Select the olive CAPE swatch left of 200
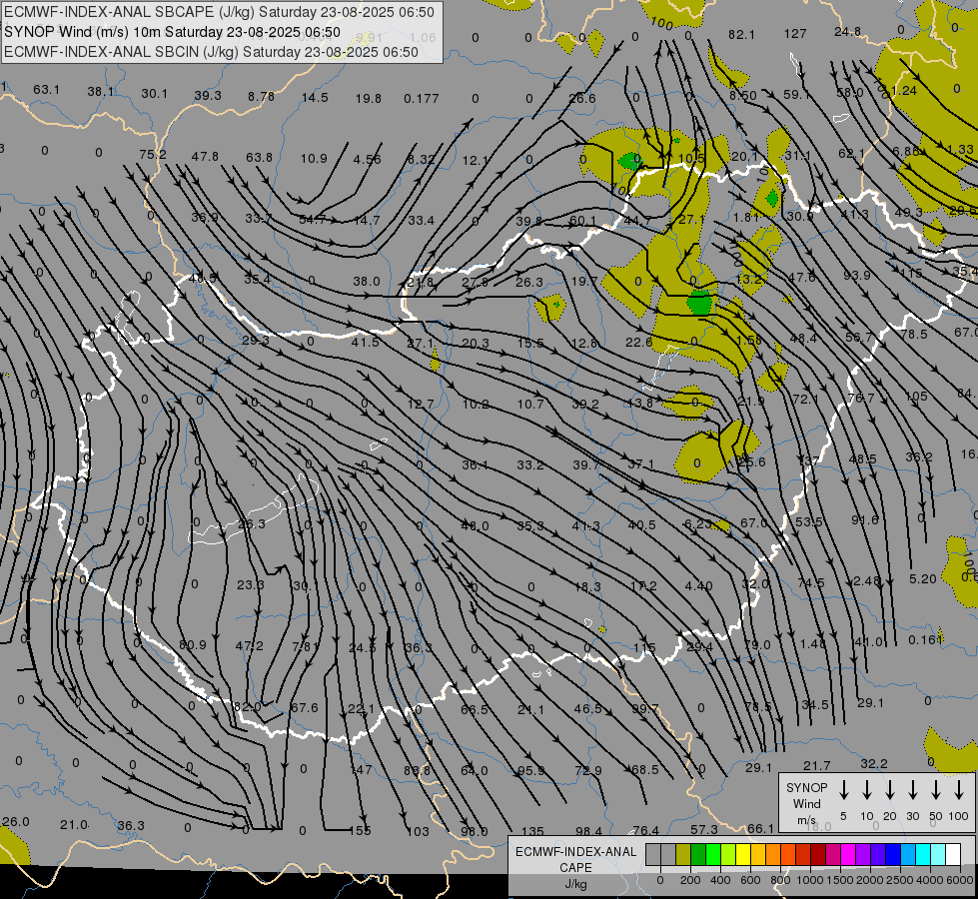Image resolution: width=978 pixels, height=899 pixels. tap(683, 855)
